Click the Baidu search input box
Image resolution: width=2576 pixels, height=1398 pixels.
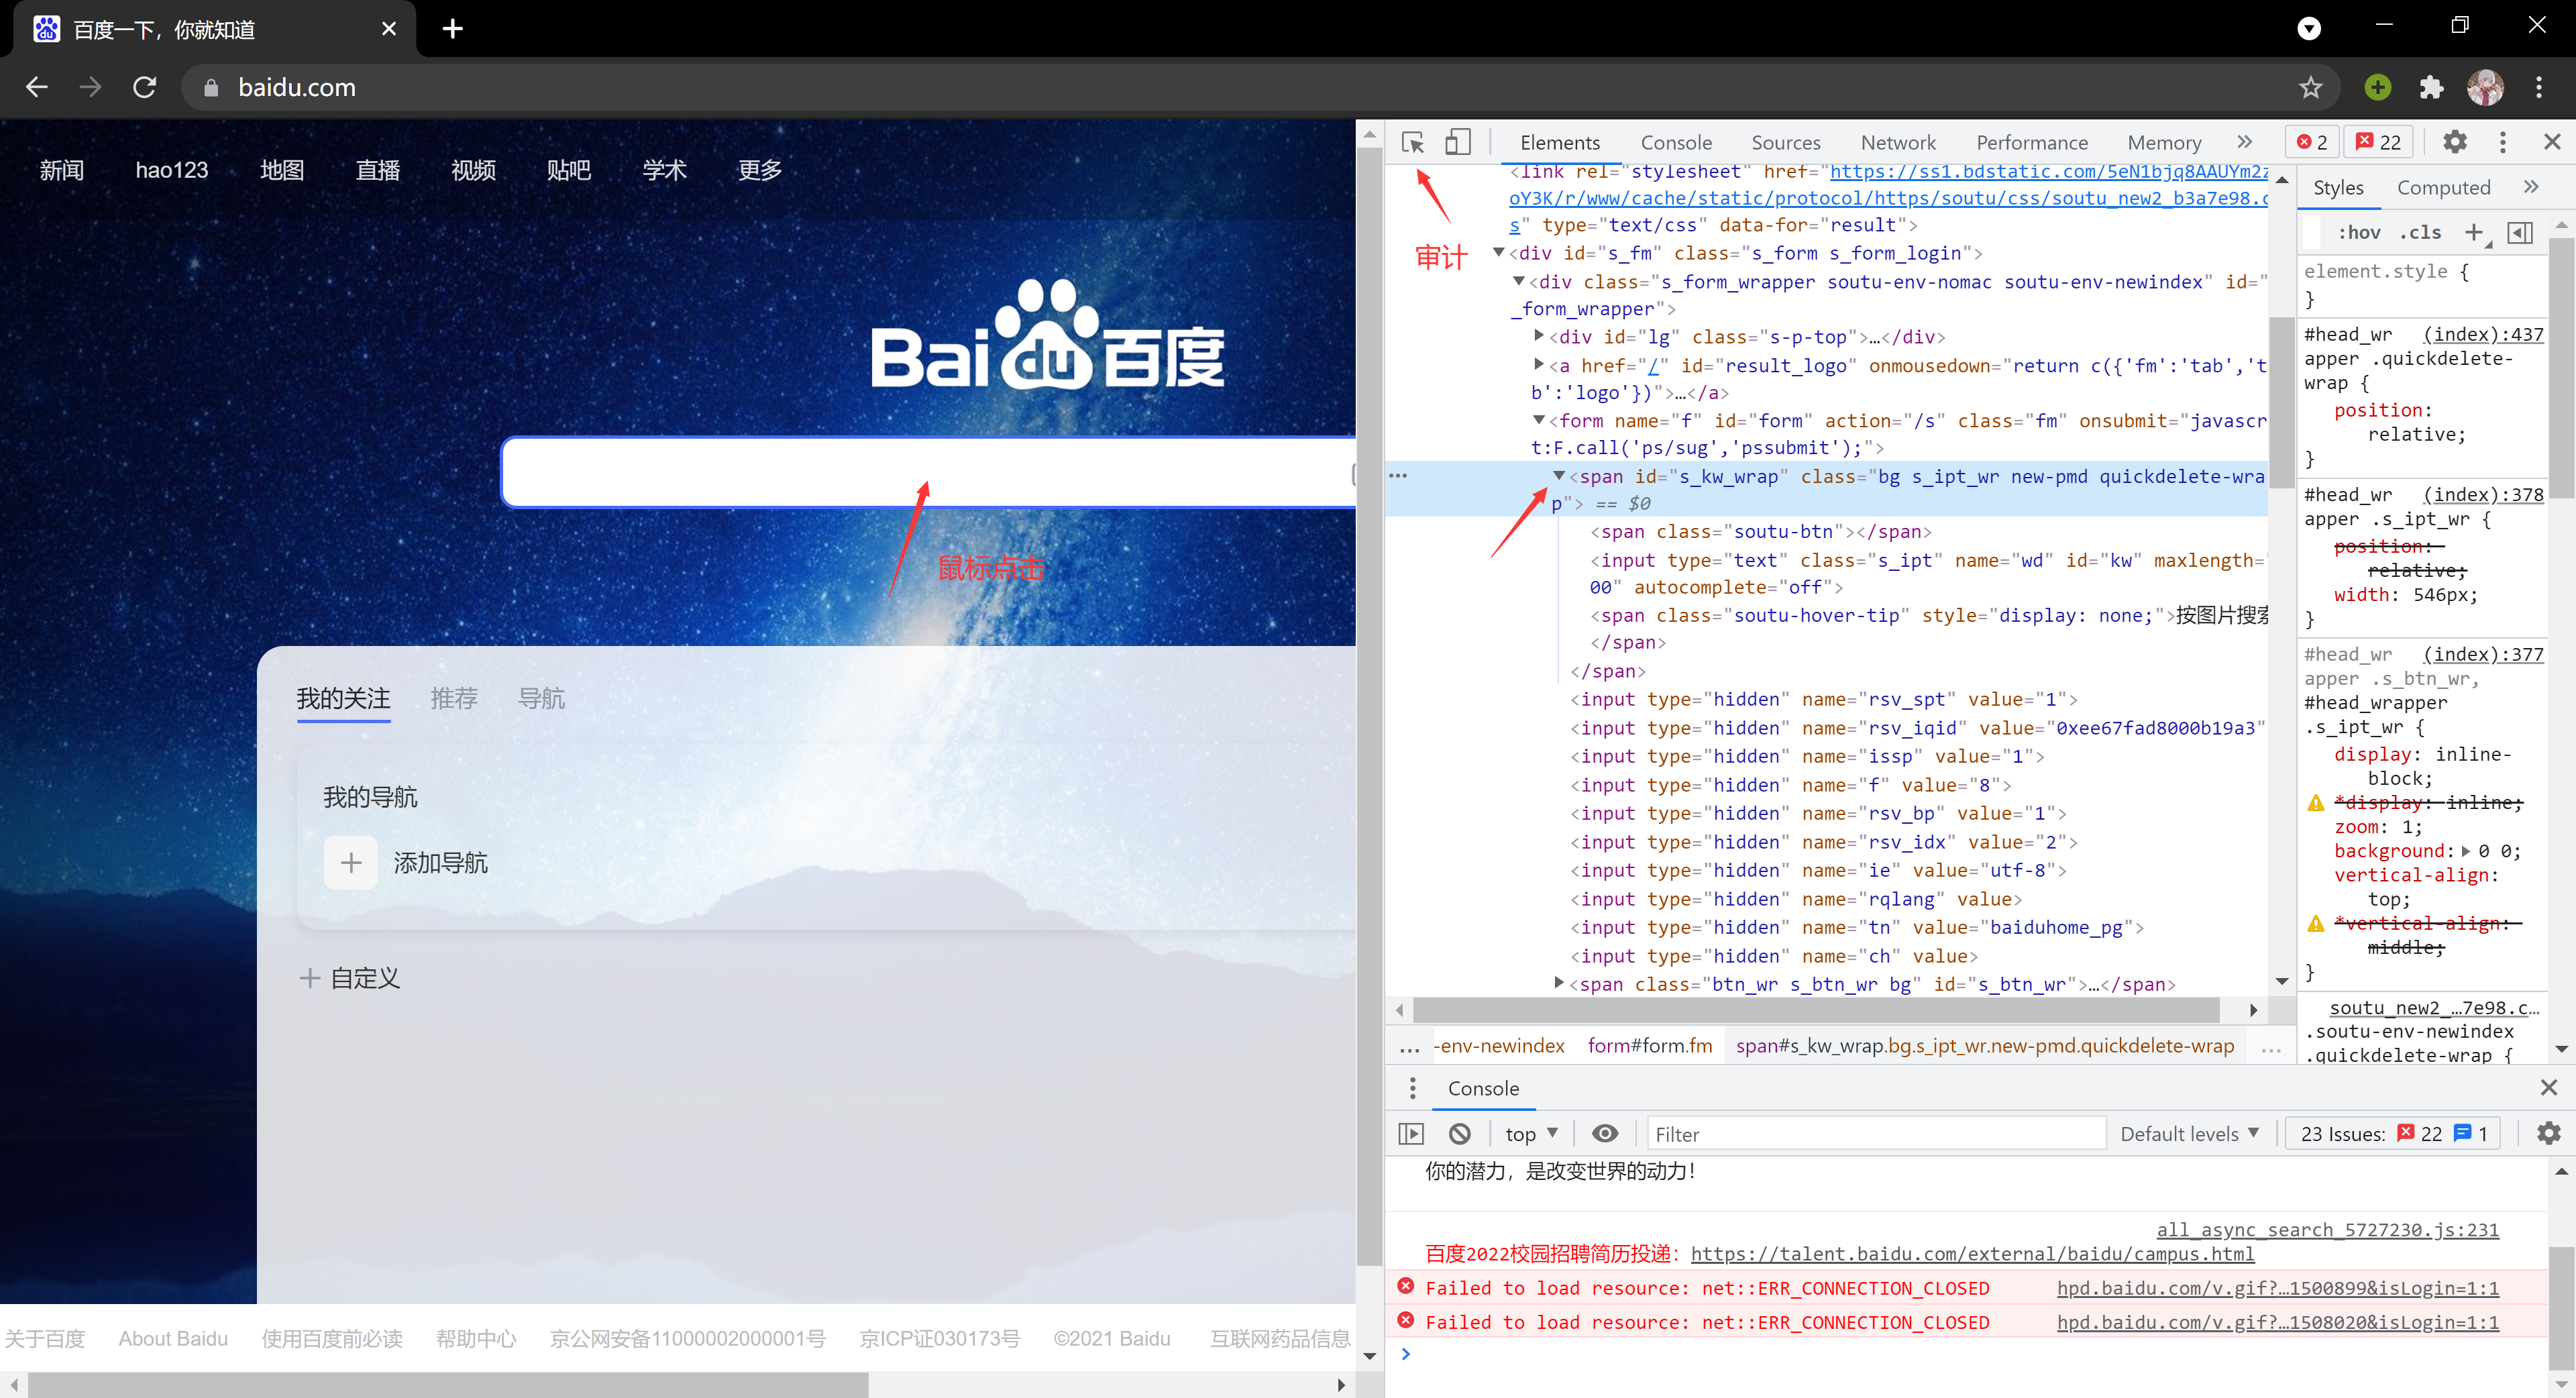pos(927,472)
